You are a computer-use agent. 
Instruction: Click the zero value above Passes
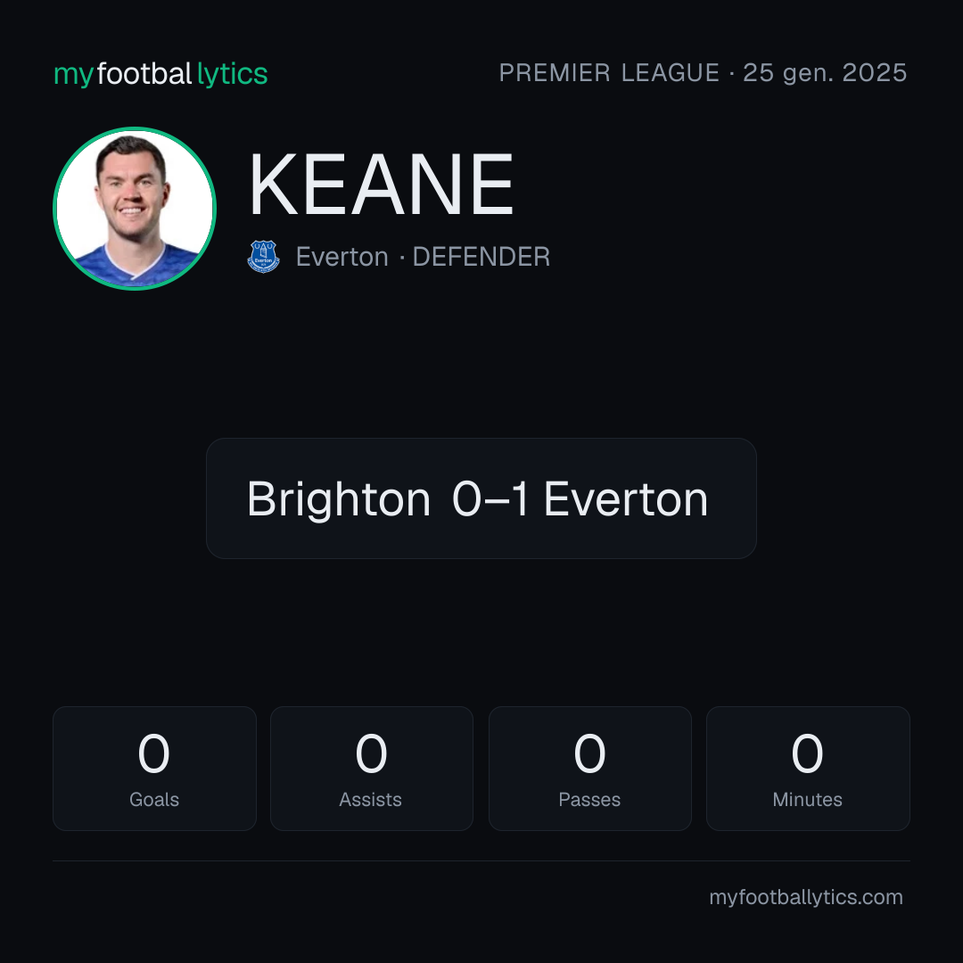coord(589,753)
